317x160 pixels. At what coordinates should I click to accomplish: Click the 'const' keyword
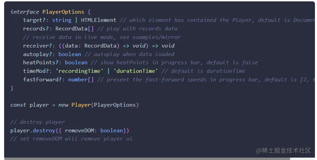pos(18,105)
